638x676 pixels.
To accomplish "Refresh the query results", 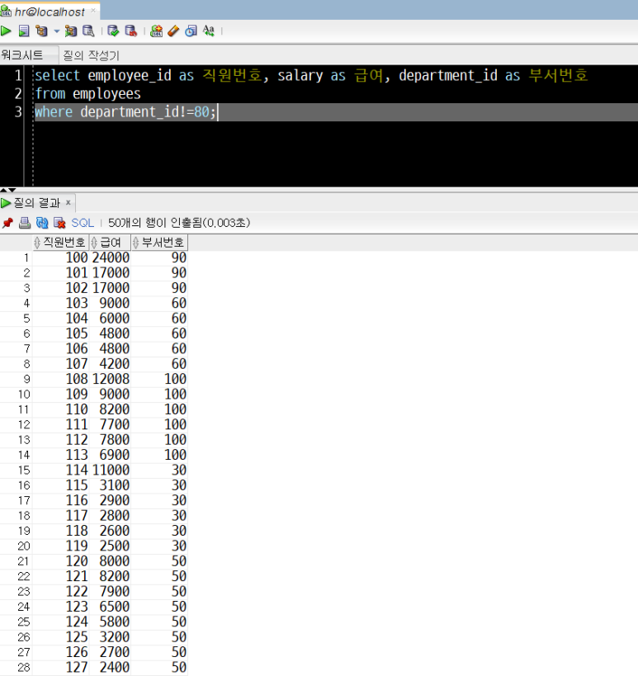I will 42,223.
